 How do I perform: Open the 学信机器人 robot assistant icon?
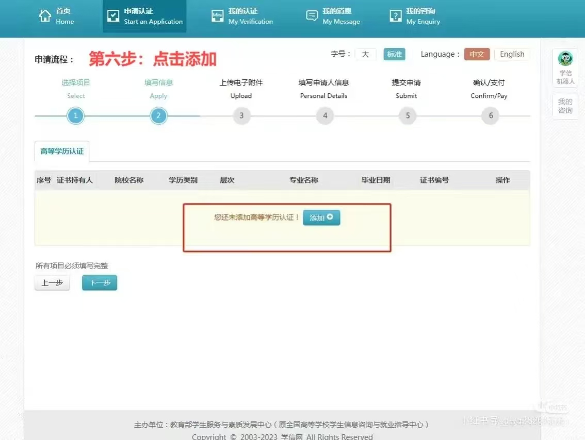[565, 58]
